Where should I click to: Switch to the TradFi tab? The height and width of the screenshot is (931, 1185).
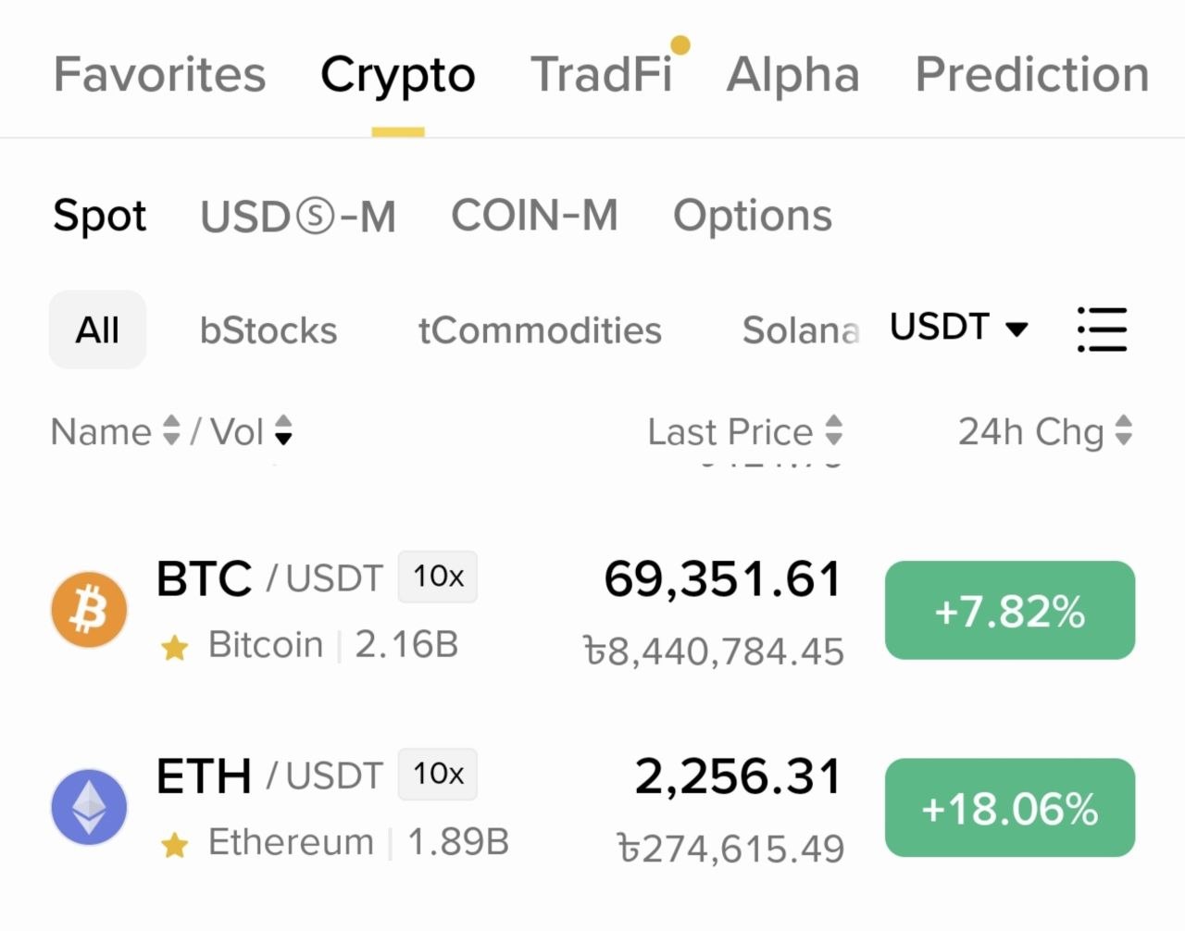click(602, 74)
